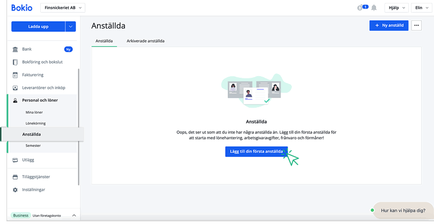Click Utan företagskonto text
Screen dimensions: 434x224
pos(47,215)
